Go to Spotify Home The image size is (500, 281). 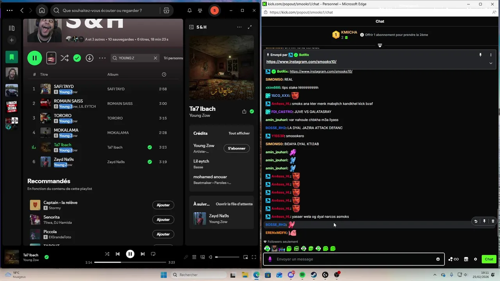coord(42,11)
